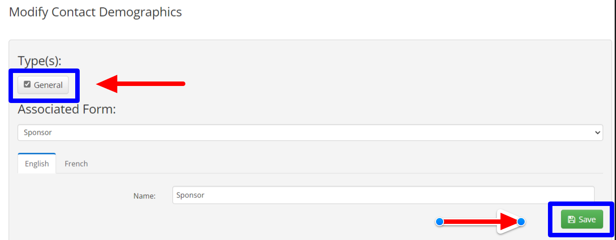Screen dimensions: 616x240
Task: Click the Modify Contact Demographics heading
Action: 95,12
